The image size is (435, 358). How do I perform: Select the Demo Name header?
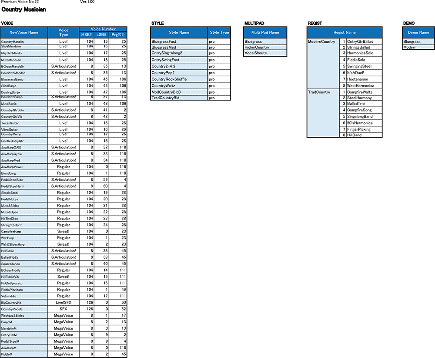point(418,33)
